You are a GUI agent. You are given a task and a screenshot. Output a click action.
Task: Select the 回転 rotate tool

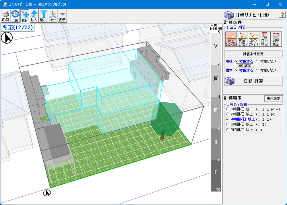point(15,16)
